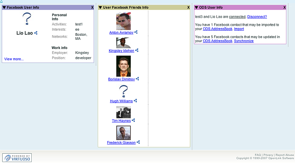Close the User Facebook Friends Info panel
The height and width of the screenshot is (168, 295).
(x=188, y=7)
